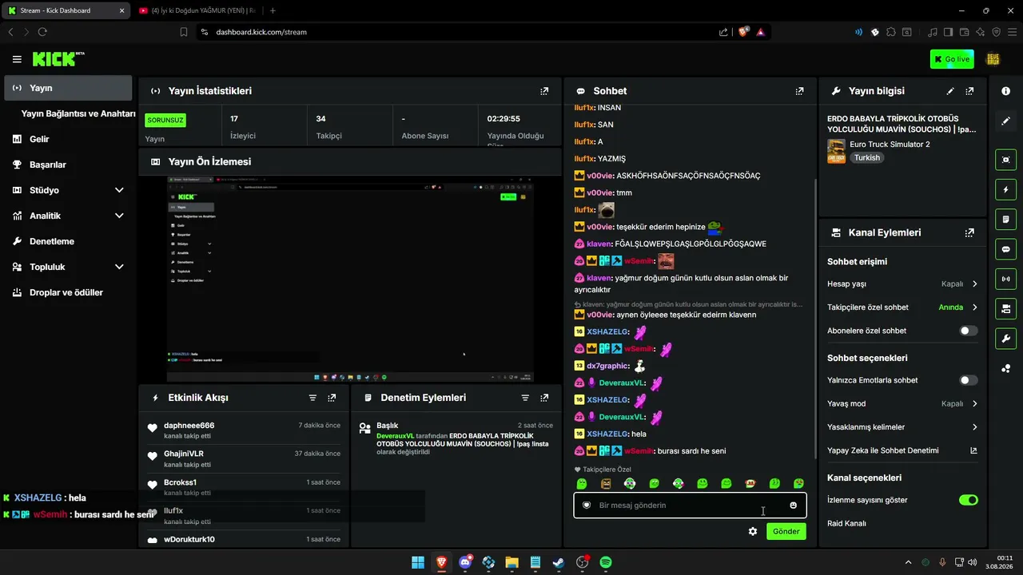This screenshot has width=1023, height=575.
Task: Open a new browser tab with the plus button
Action: pos(273,10)
